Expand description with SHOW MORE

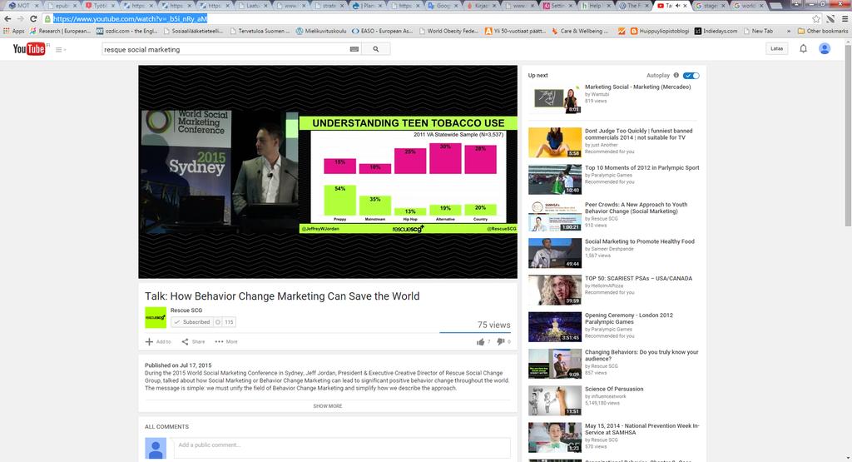pyautogui.click(x=328, y=406)
